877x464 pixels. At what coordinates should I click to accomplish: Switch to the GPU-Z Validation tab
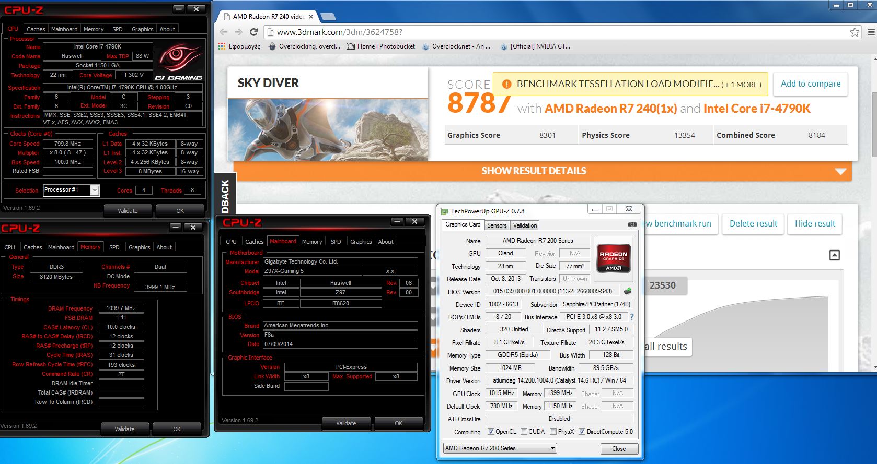(x=525, y=225)
